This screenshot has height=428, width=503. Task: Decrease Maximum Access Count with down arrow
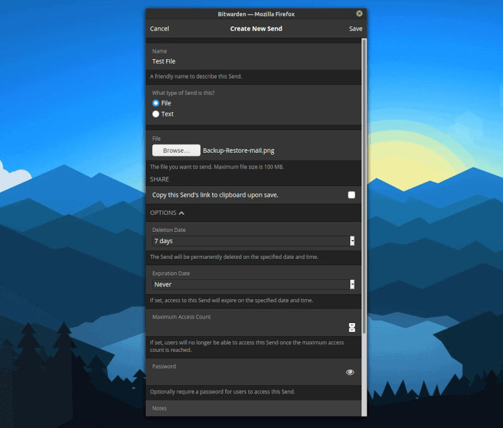pos(352,329)
